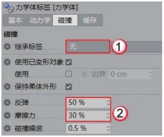This screenshot has height=137, width=164.
Task: Enable the 使用 checkbox
Action: (69, 74)
